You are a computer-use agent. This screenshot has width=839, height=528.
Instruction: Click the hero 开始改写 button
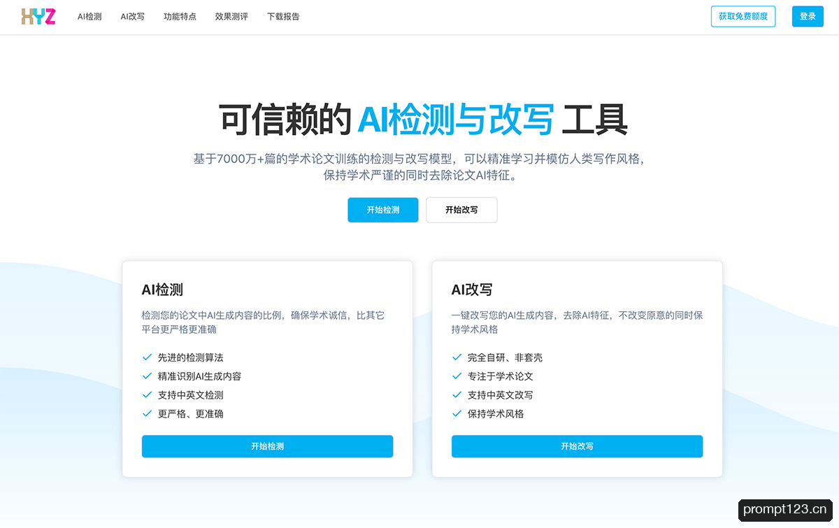461,210
